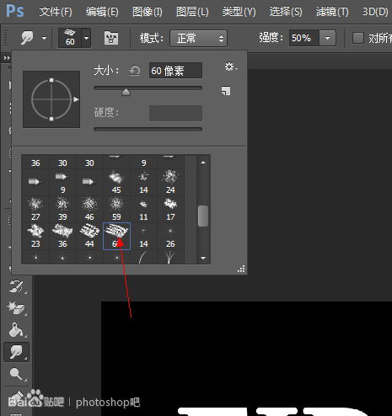Collapse the brush preset picker arrow beside 60
This screenshot has width=392, height=416.
[86, 38]
